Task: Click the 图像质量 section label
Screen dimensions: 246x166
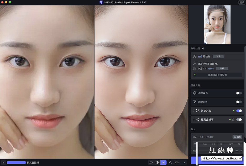Action: [195, 85]
